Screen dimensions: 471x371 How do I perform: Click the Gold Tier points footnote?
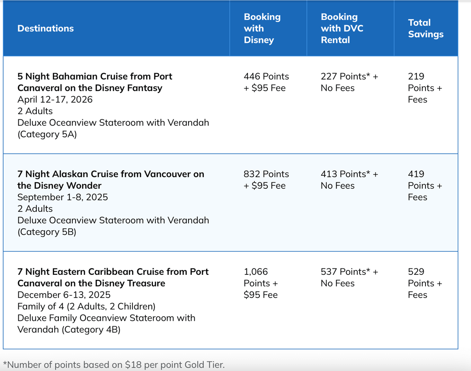click(x=114, y=365)
